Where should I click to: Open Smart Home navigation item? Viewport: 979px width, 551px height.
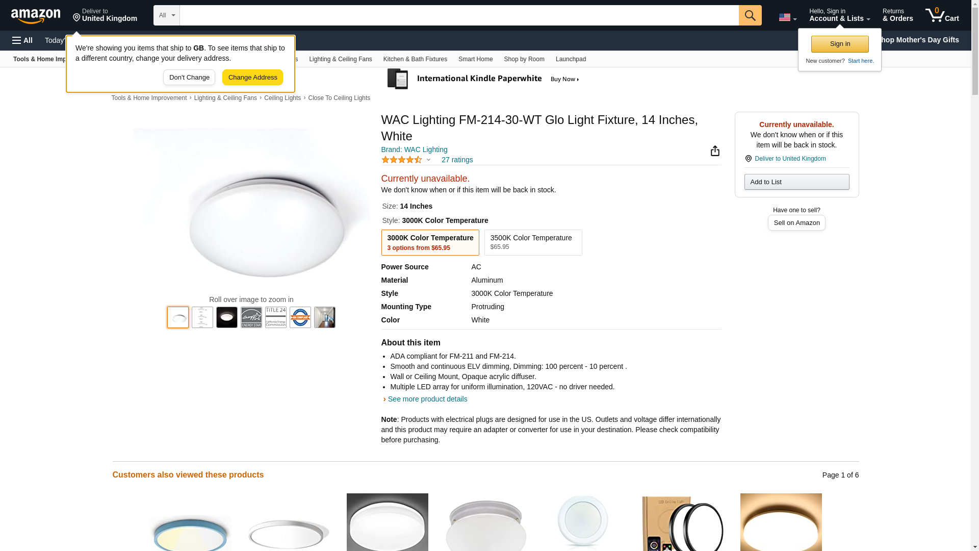point(475,59)
